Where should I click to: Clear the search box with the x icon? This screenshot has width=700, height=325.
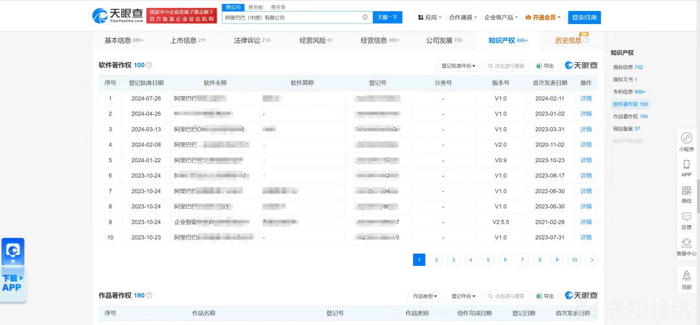[365, 18]
